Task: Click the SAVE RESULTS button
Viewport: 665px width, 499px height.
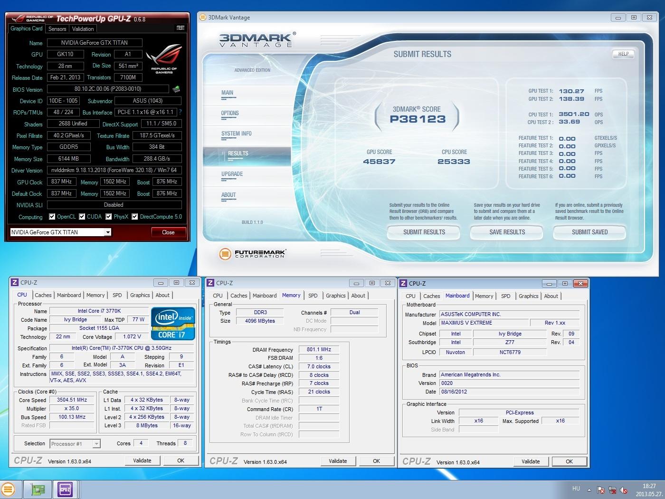Action: pyautogui.click(x=507, y=232)
